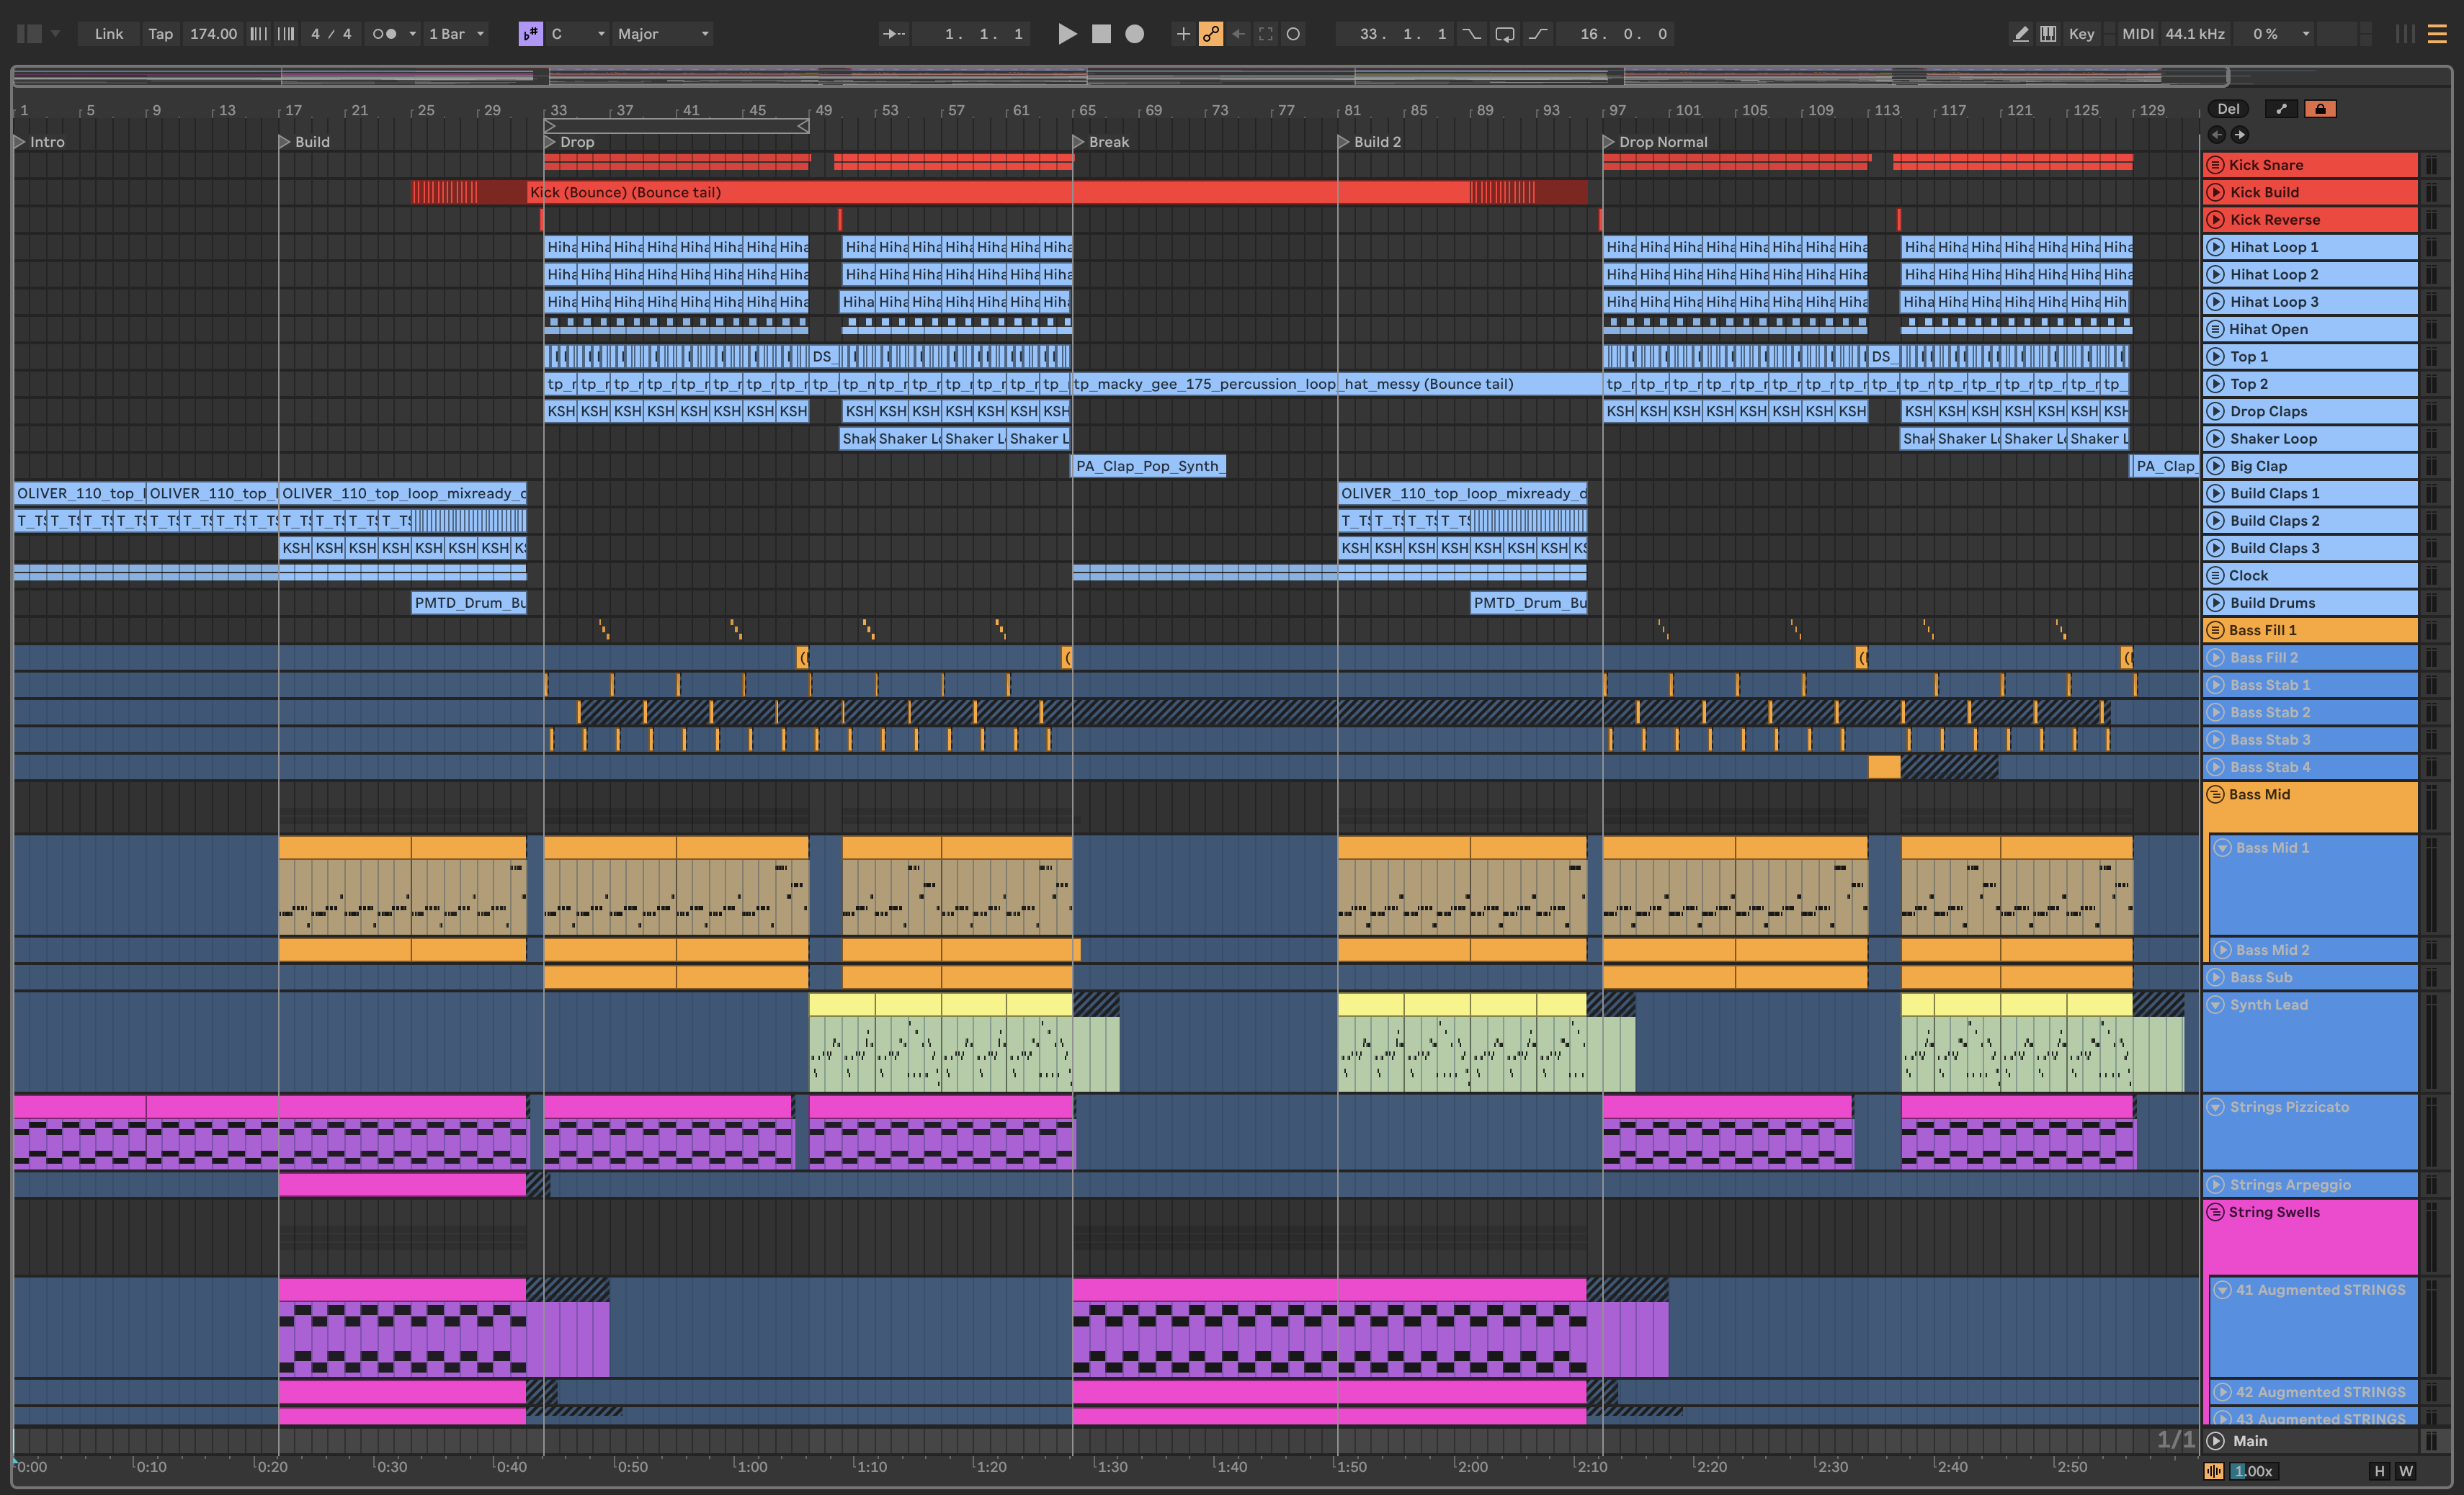The width and height of the screenshot is (2464, 1495).
Task: Toggle the scale mode sharp-flat icon
Action: (x=530, y=34)
